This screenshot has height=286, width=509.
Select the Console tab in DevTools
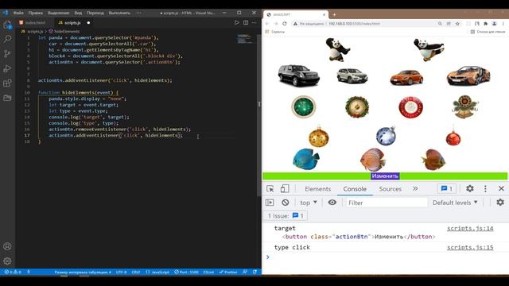[x=355, y=189]
